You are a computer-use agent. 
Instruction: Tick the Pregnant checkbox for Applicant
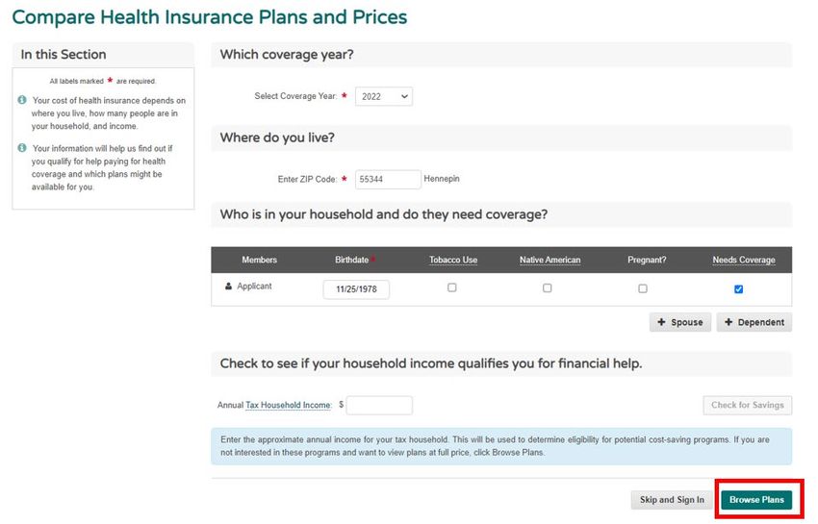point(643,288)
